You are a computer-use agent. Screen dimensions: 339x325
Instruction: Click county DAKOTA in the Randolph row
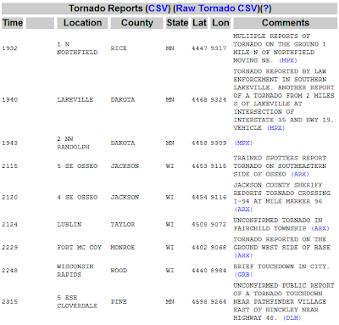coord(123,143)
